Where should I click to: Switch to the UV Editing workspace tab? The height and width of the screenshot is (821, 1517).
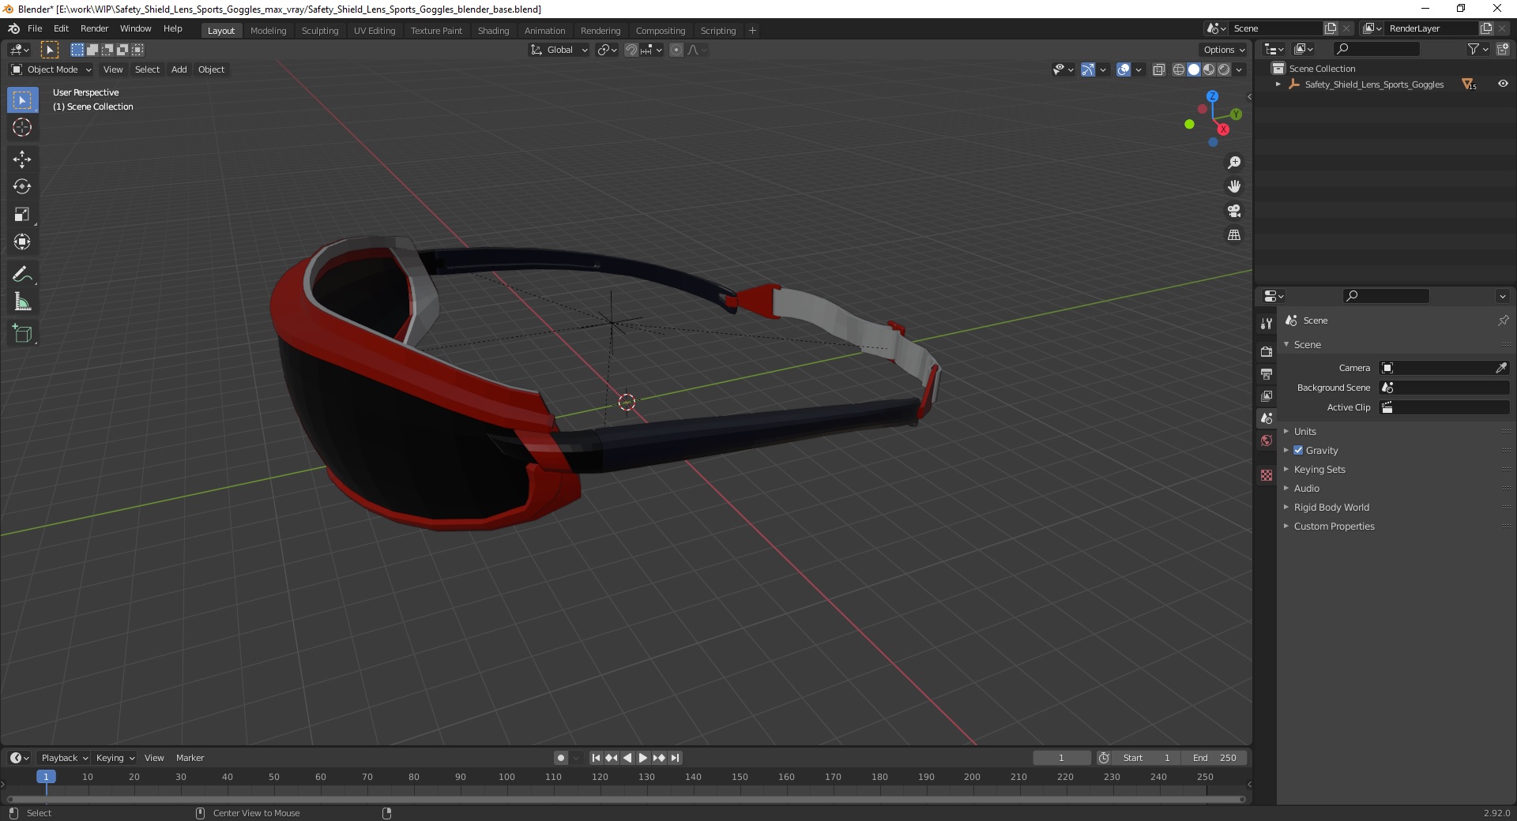coord(375,31)
